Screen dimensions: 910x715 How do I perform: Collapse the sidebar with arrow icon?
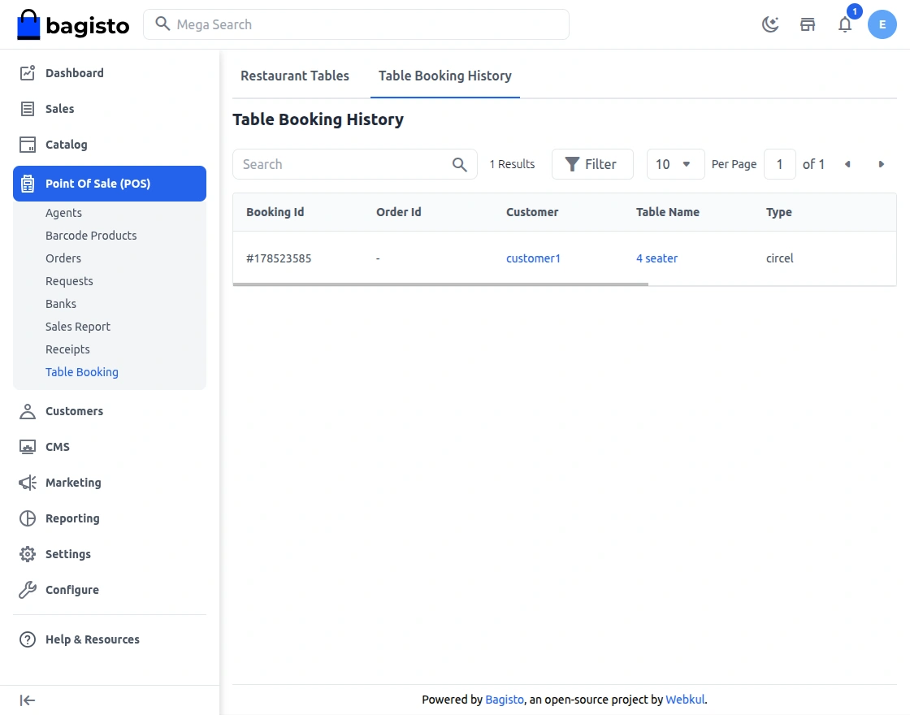point(28,700)
